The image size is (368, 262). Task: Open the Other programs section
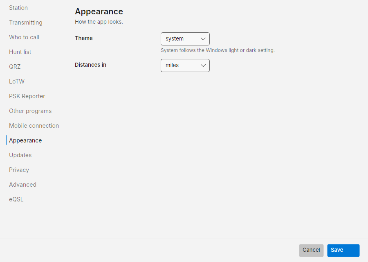point(30,111)
